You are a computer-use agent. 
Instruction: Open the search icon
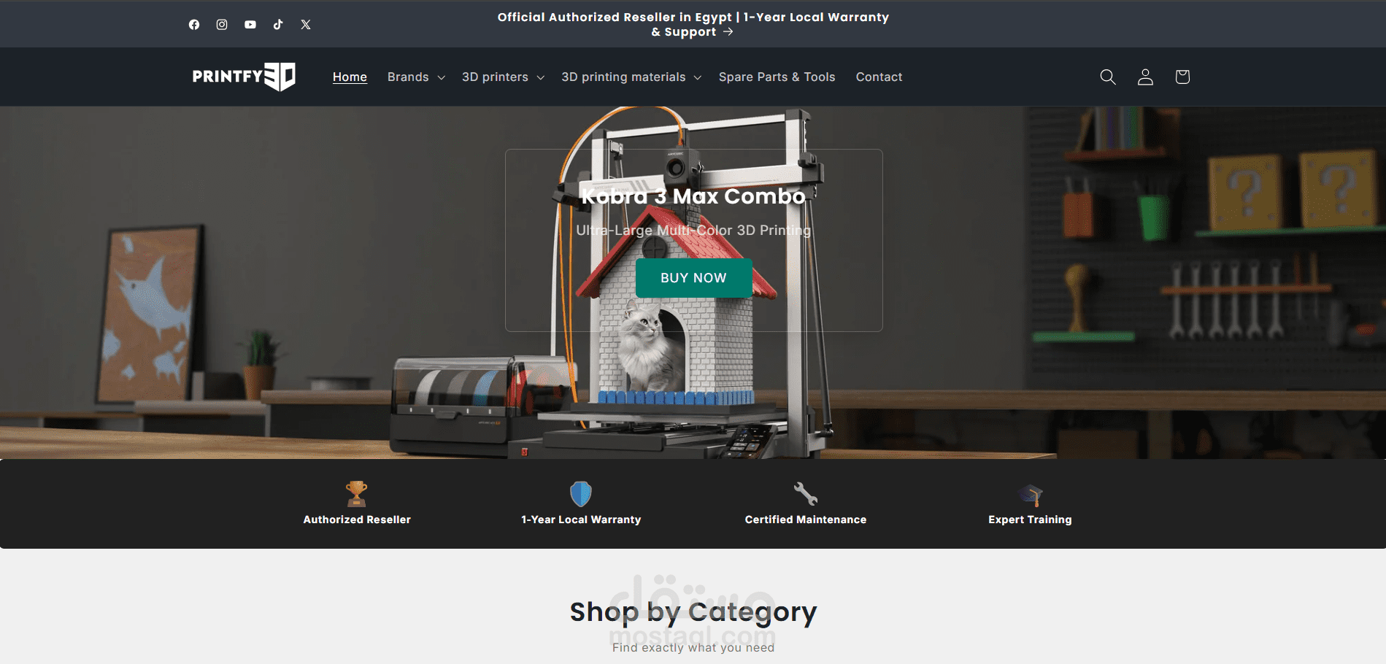pyautogui.click(x=1107, y=77)
